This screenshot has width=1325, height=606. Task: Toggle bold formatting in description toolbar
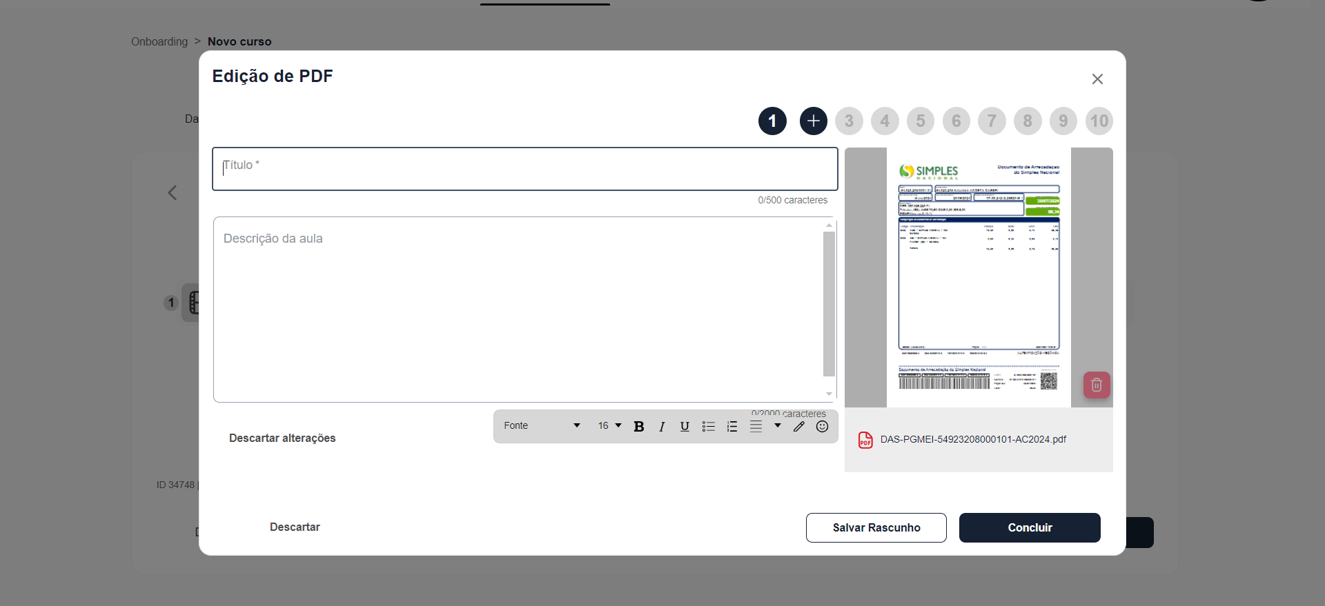click(639, 427)
